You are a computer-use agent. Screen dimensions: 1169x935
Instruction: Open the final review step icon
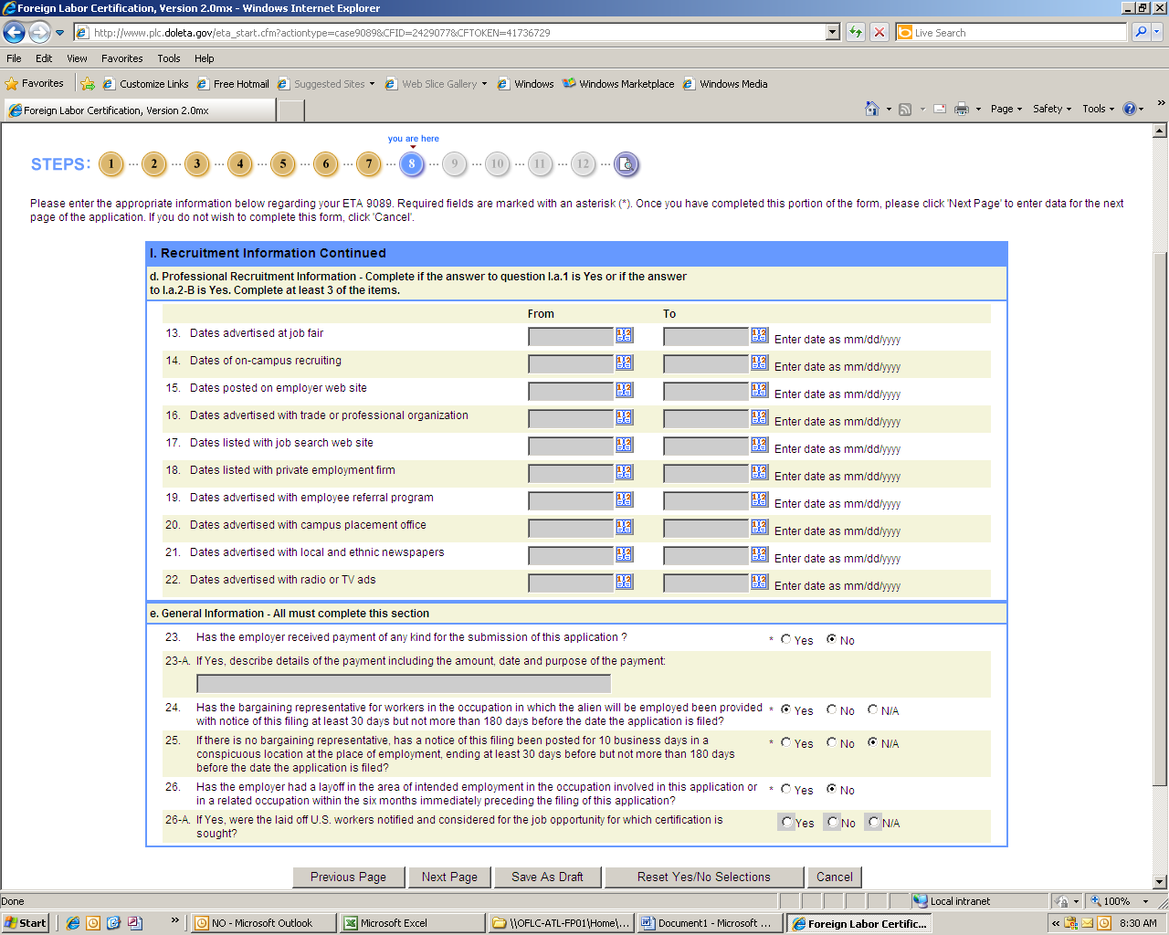[x=626, y=164]
